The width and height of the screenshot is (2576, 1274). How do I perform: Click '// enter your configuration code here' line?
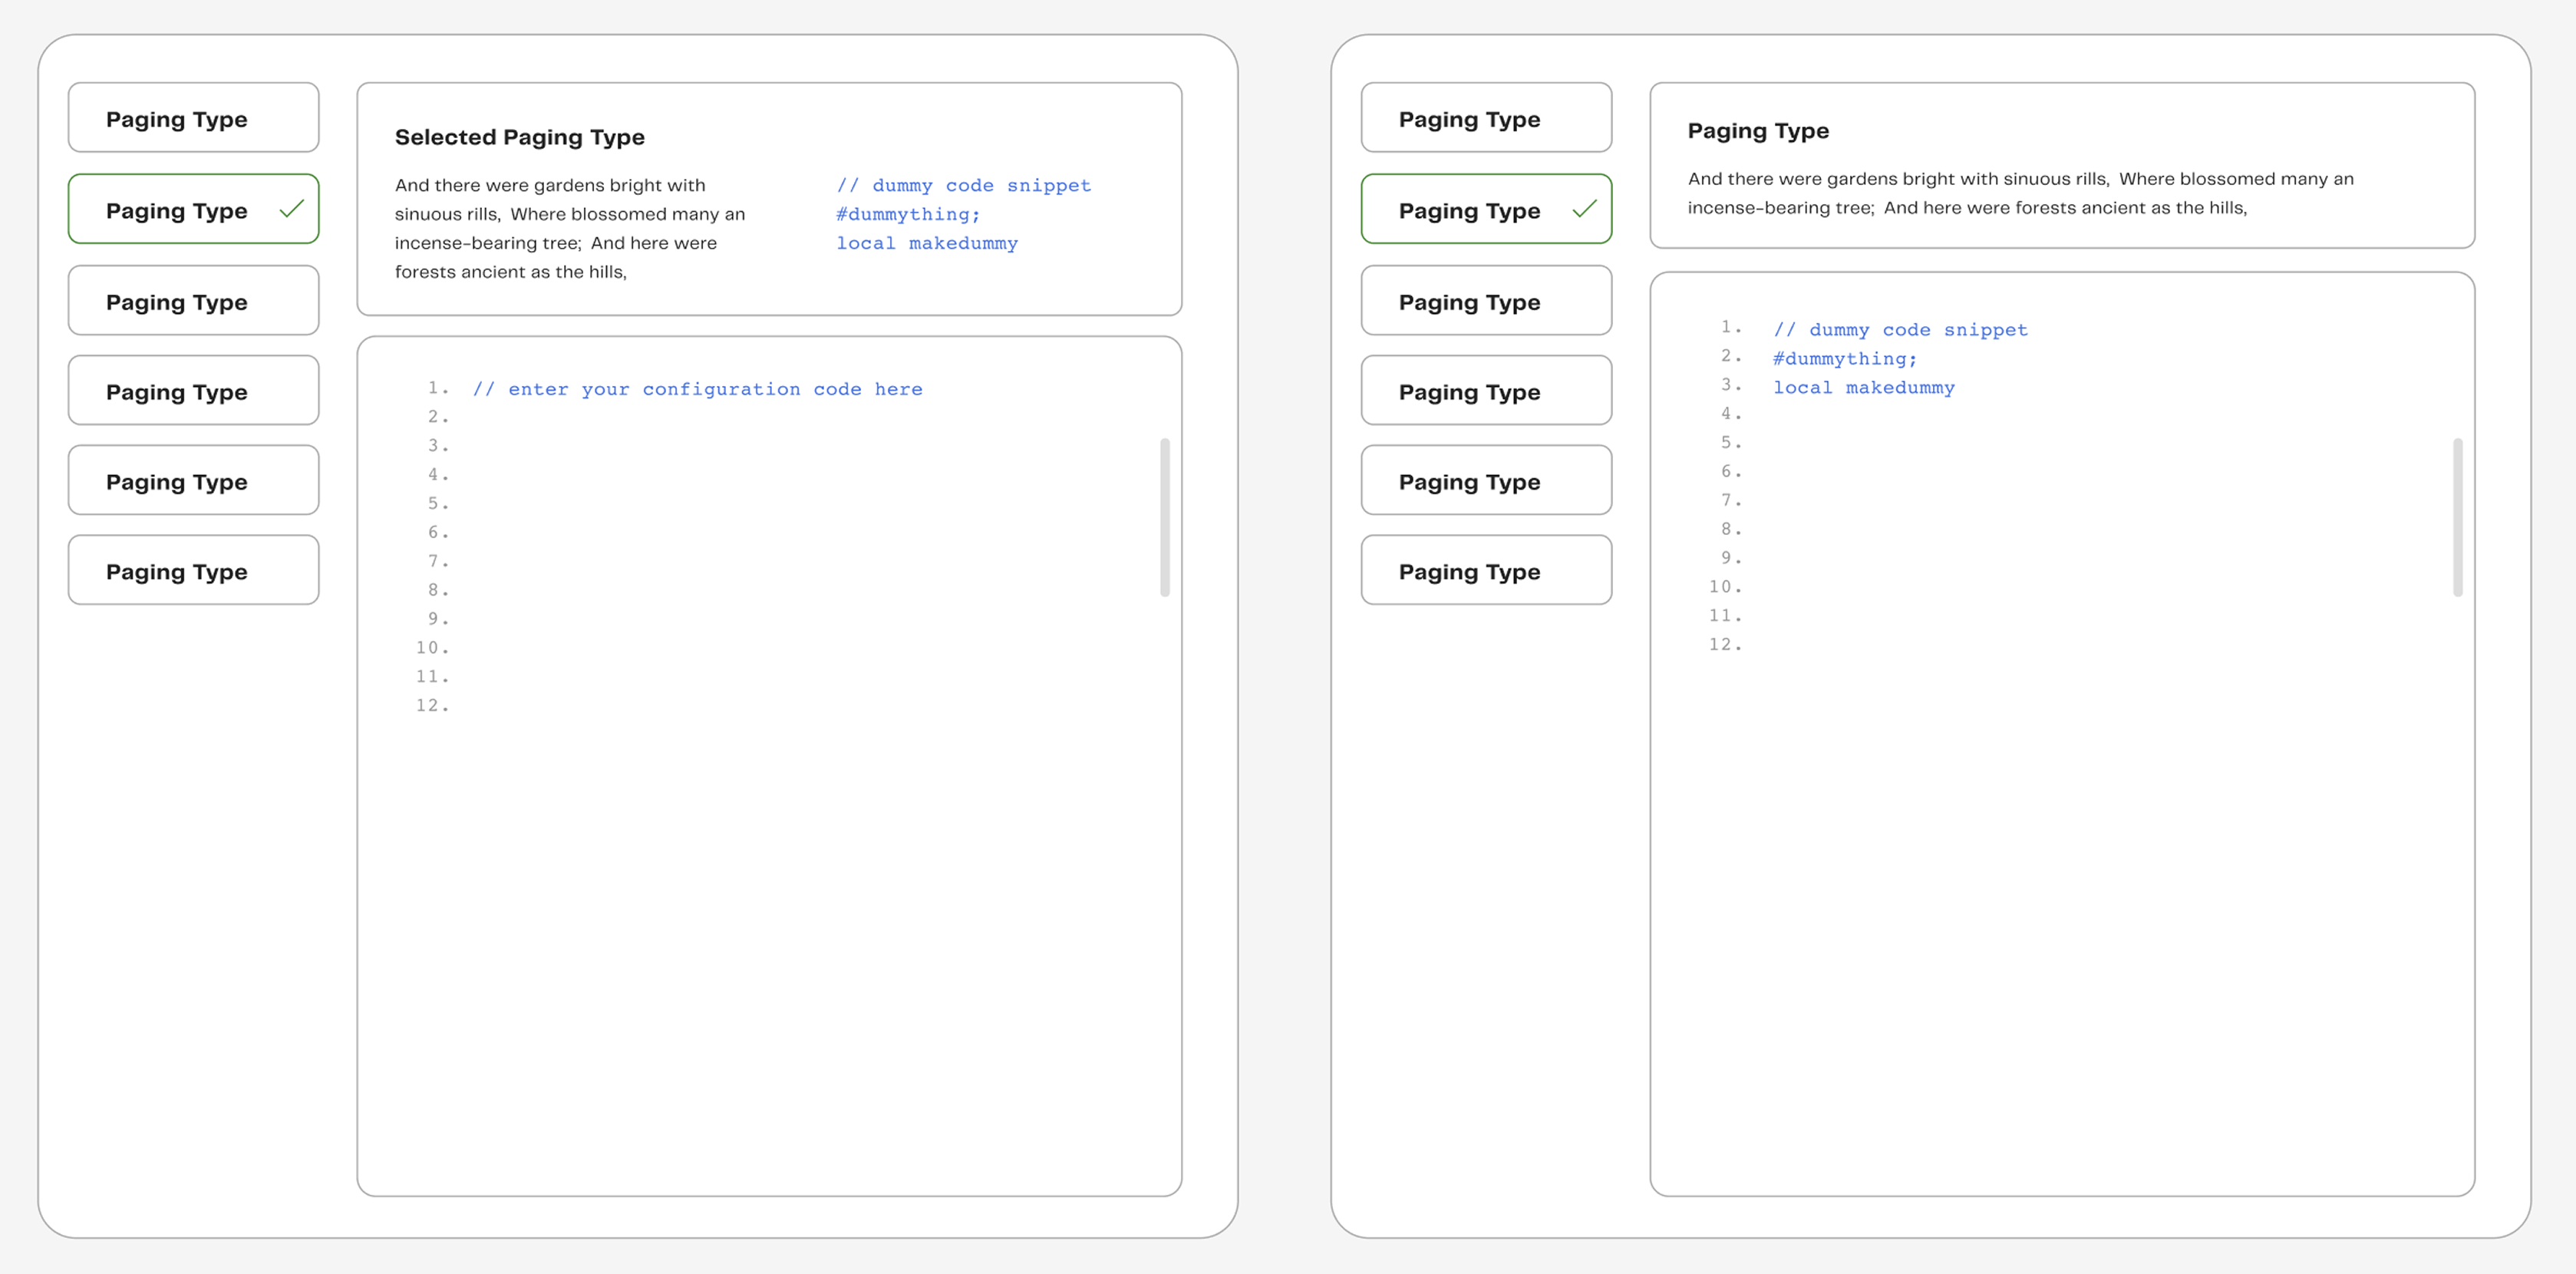tap(697, 389)
